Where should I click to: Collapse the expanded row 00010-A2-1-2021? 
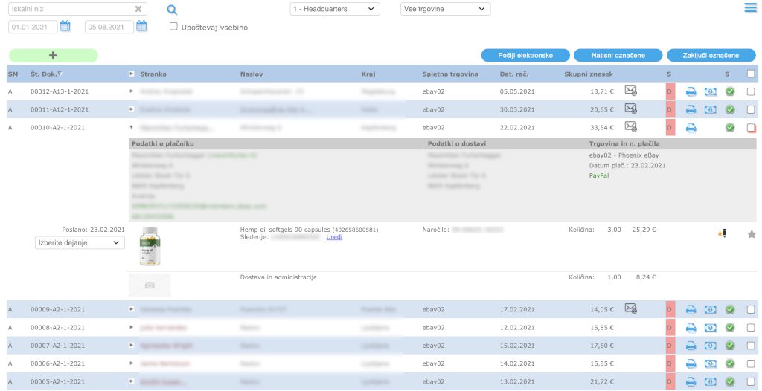coord(132,127)
